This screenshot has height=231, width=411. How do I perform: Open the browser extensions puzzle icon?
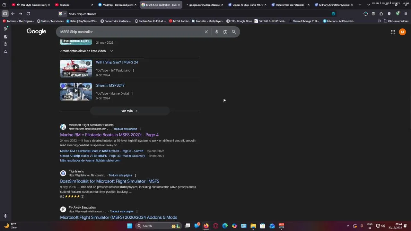tap(381, 14)
